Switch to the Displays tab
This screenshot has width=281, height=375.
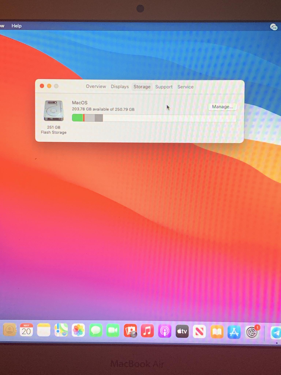pos(120,87)
